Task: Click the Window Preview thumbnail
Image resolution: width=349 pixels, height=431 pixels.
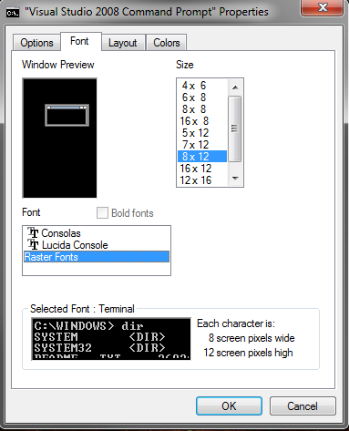Action: point(59,139)
